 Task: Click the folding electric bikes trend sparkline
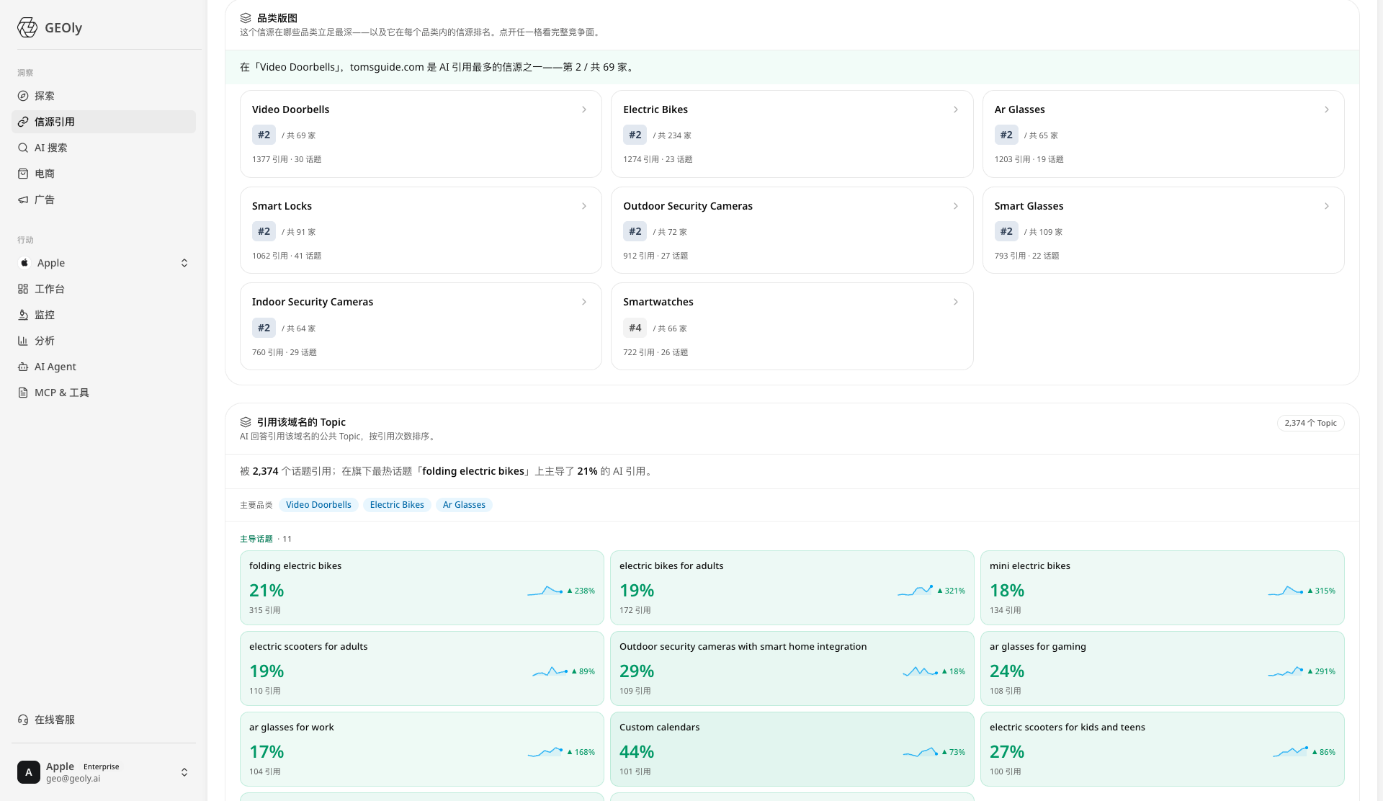[x=545, y=591]
